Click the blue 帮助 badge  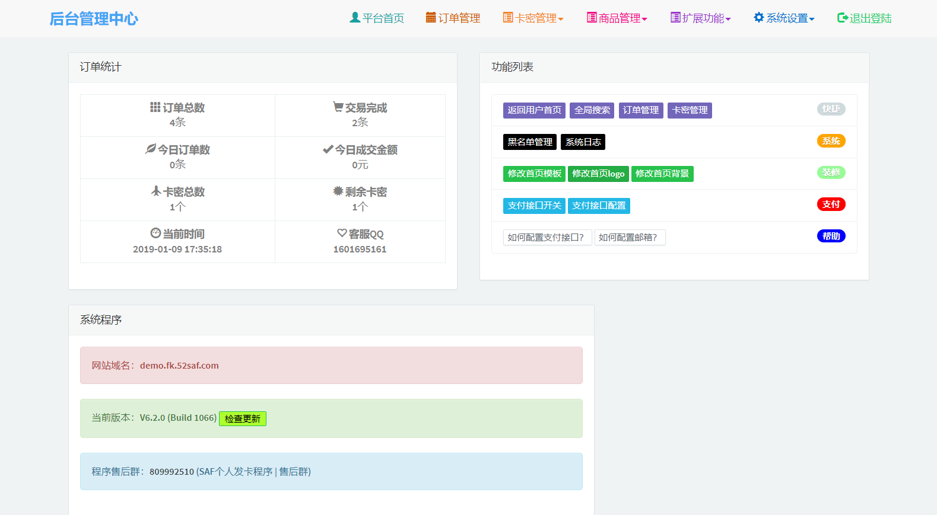[x=831, y=236]
